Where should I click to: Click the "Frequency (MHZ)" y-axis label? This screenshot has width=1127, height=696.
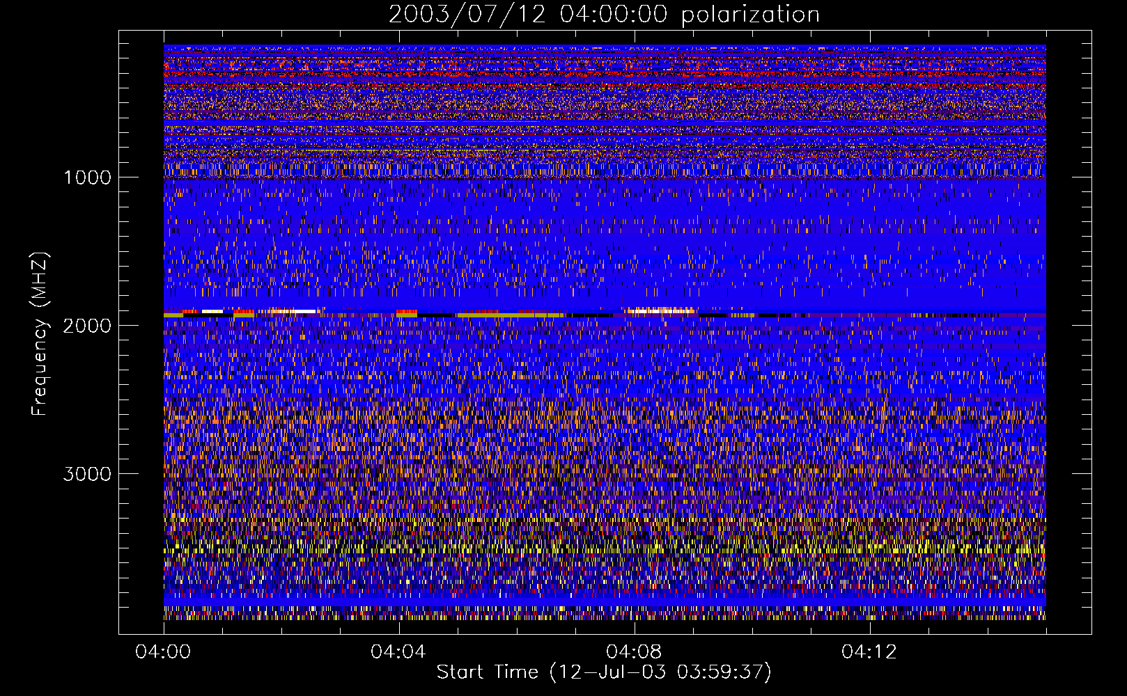pyautogui.click(x=40, y=334)
